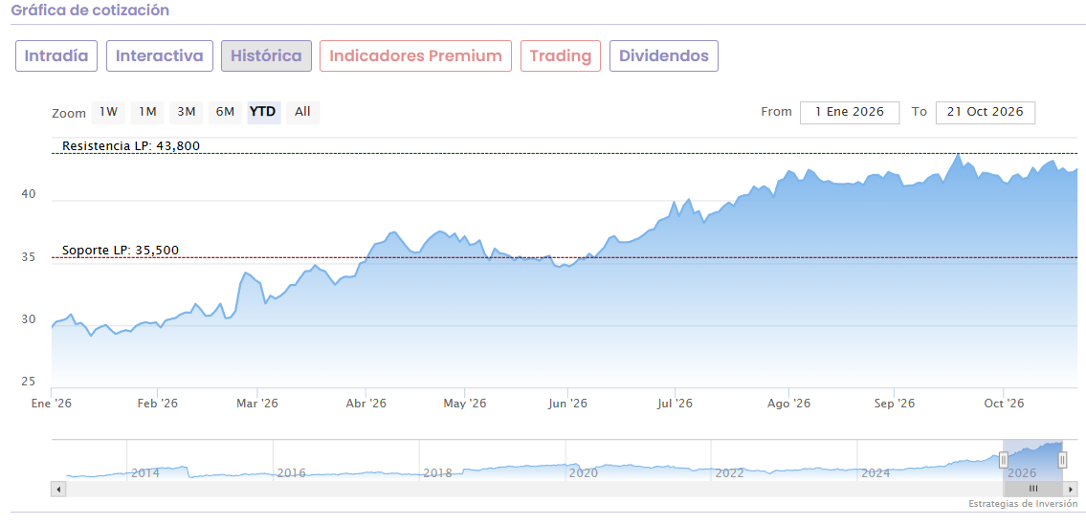Image resolution: width=1086 pixels, height=525 pixels.
Task: Click the 30 price axis label
Action: (x=29, y=319)
